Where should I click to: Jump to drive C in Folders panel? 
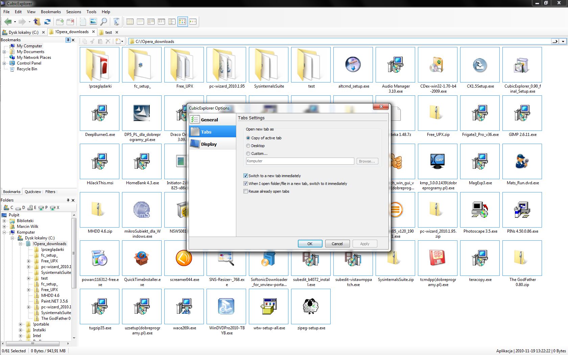pos(9,208)
